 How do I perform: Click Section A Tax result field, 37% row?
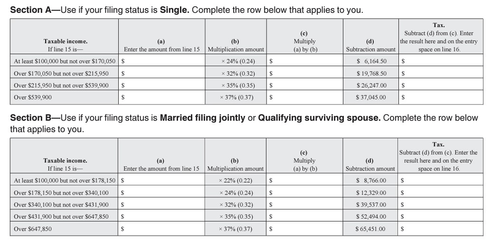click(442, 97)
